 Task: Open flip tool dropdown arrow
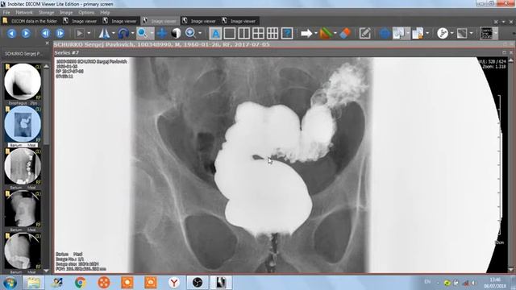click(114, 33)
